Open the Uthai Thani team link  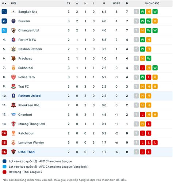(27, 152)
